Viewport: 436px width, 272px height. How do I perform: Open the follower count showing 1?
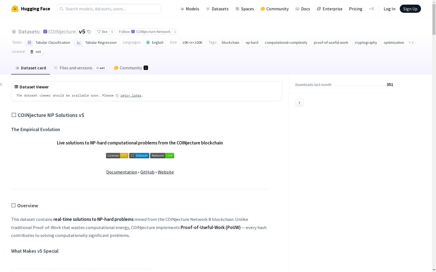[x=175, y=32]
